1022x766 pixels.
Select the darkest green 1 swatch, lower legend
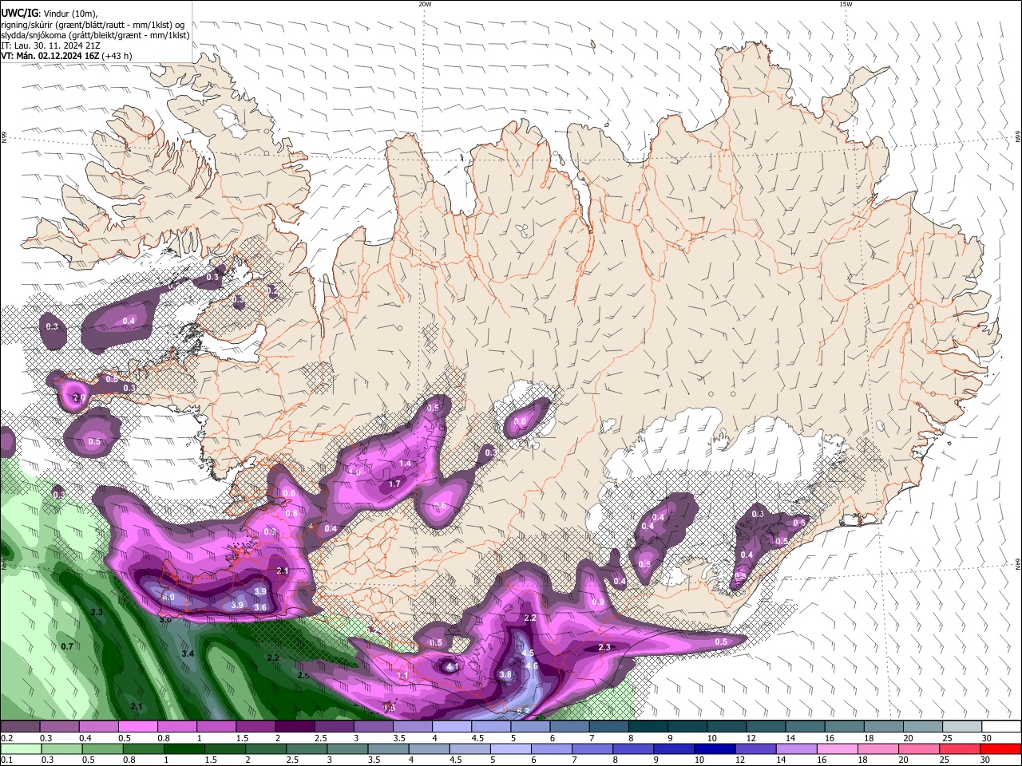tap(184, 748)
